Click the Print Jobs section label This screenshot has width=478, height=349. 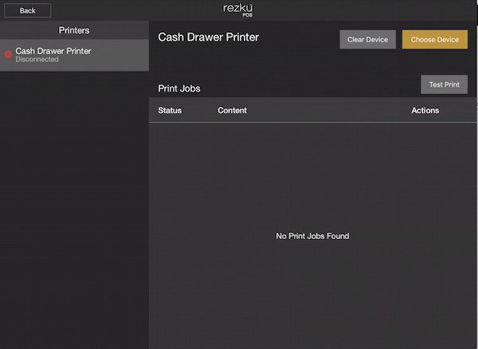179,88
